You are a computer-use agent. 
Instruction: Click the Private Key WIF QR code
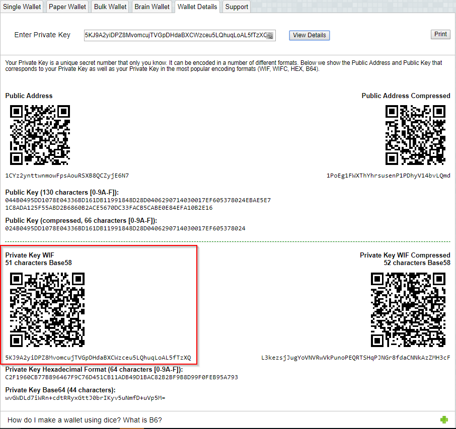(47, 310)
